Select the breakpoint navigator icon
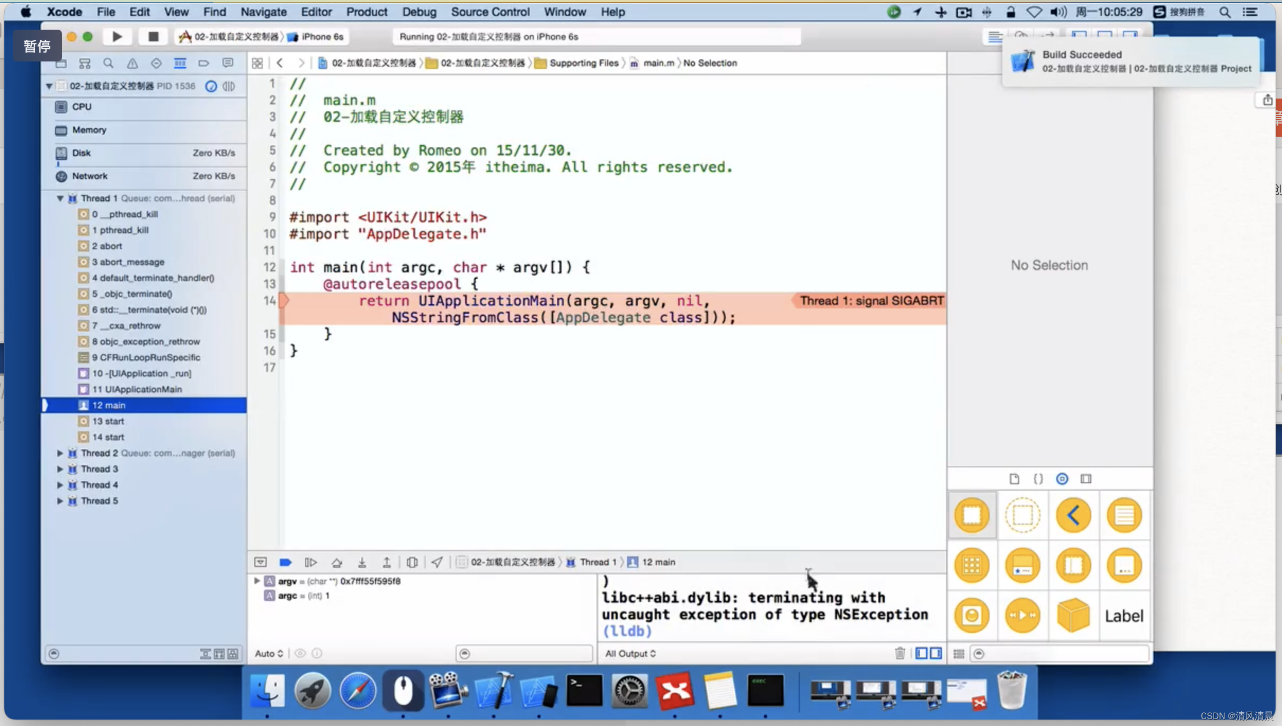 202,61
